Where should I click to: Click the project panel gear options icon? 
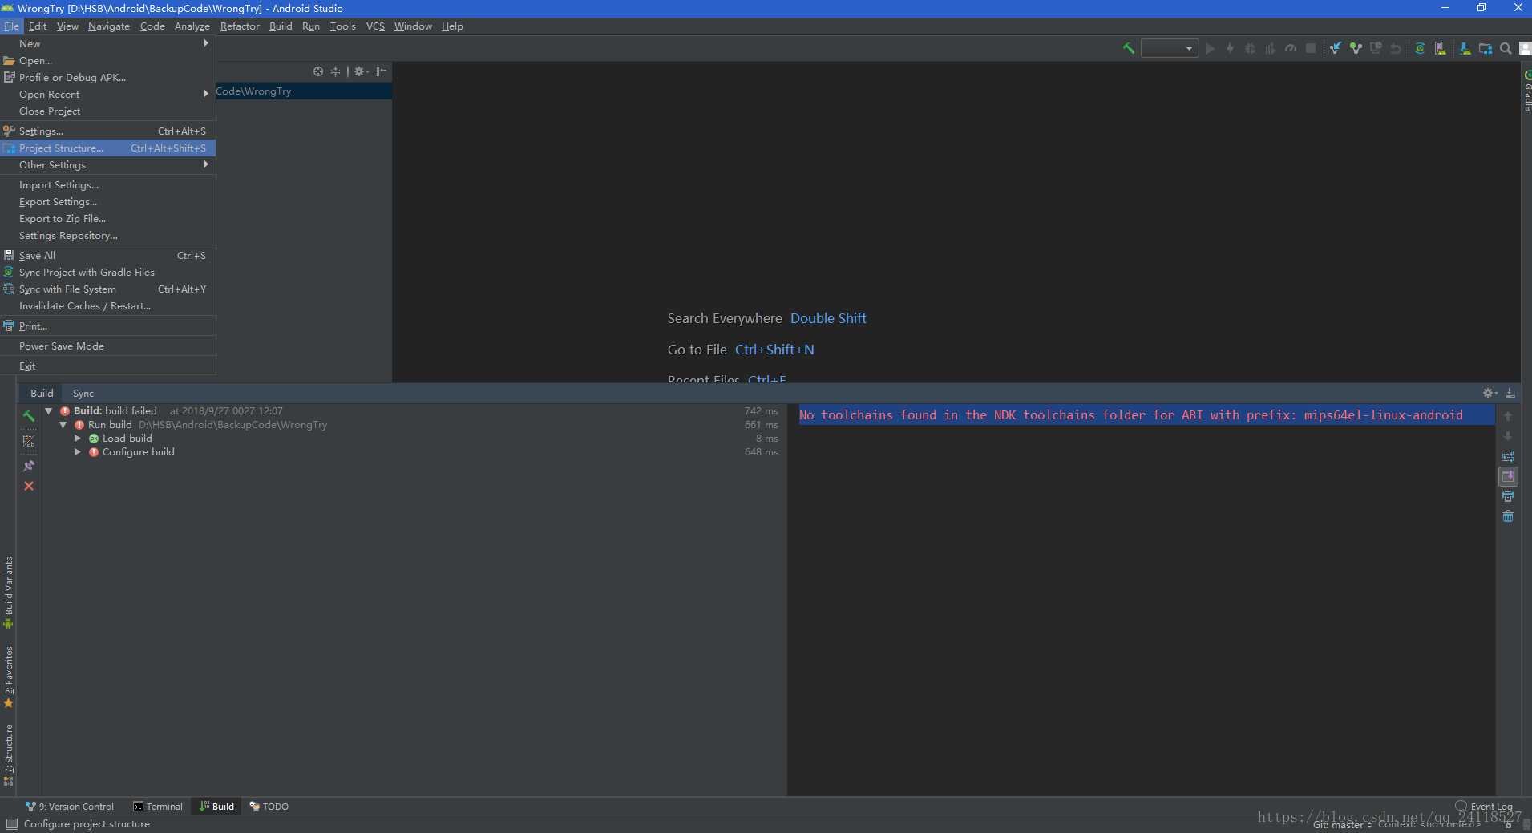[361, 71]
